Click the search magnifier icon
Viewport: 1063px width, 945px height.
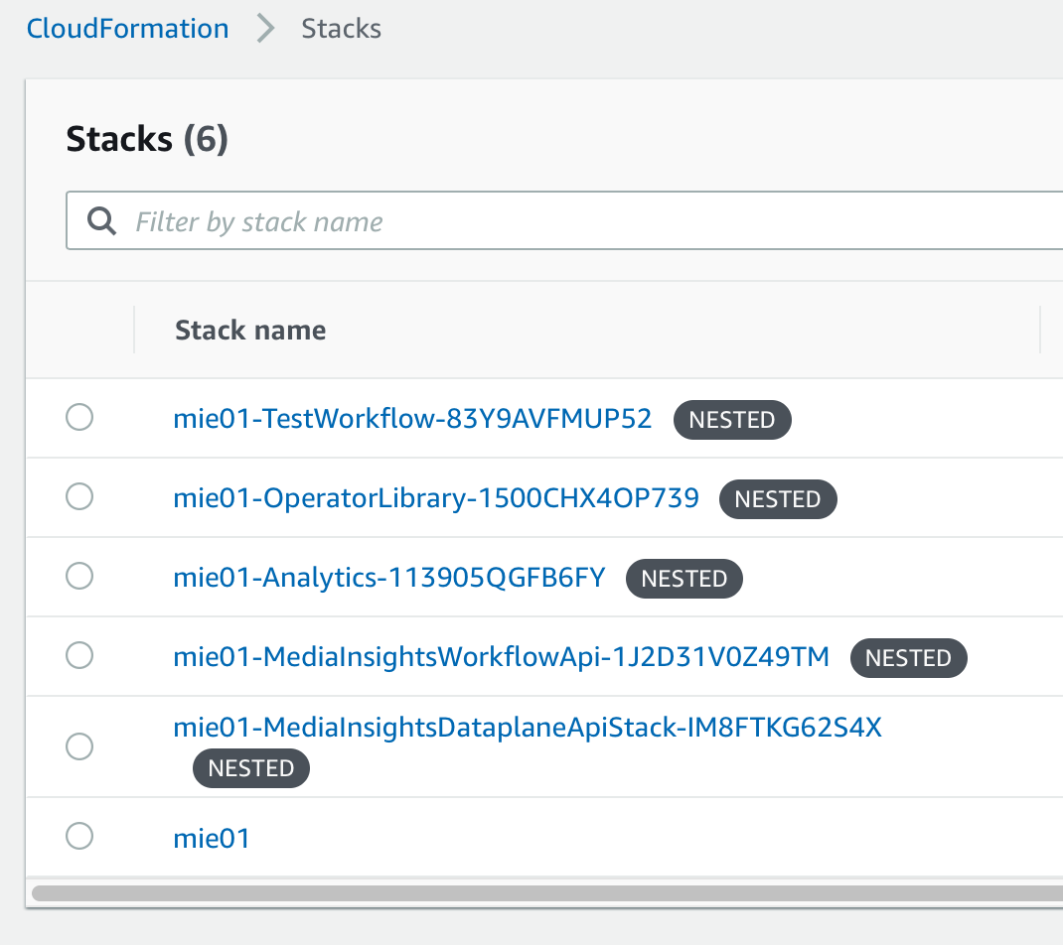point(101,221)
